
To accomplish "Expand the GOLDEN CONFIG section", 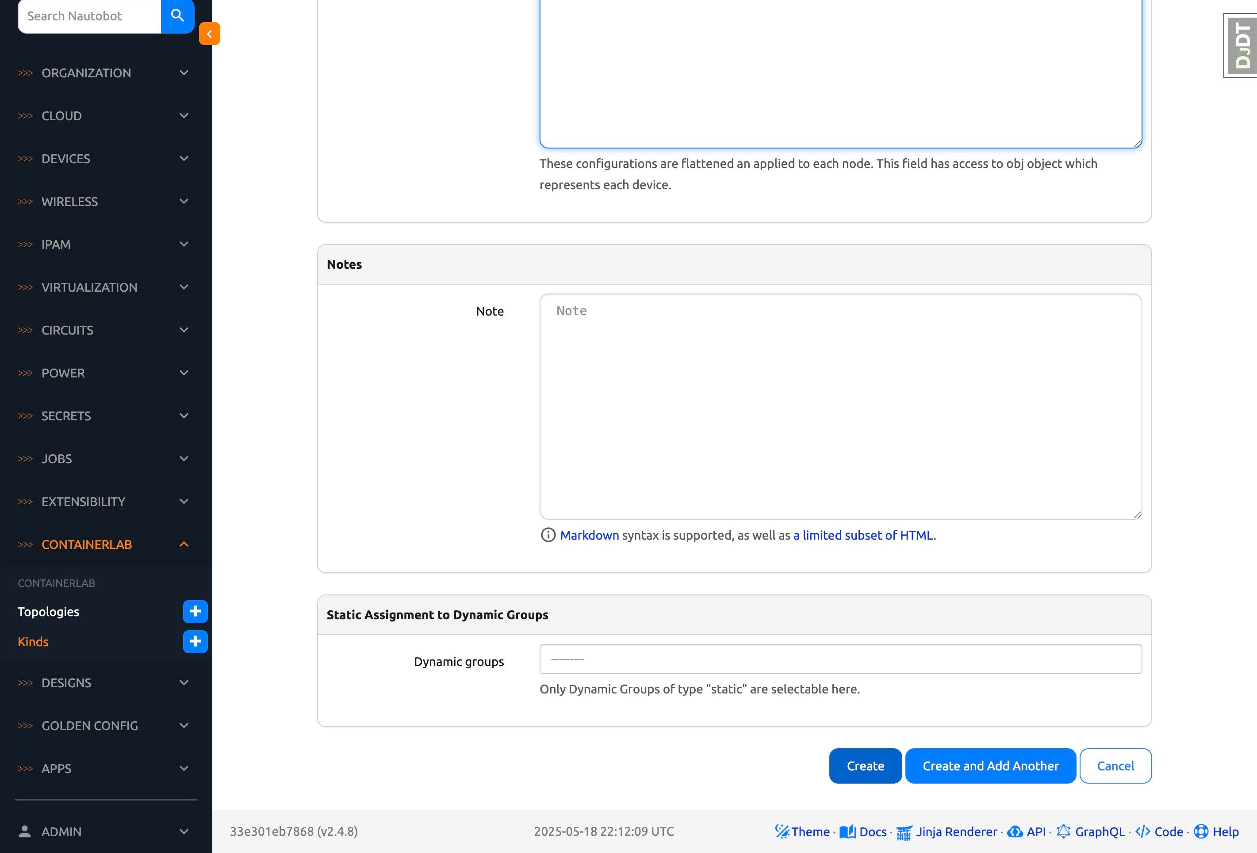I will (x=103, y=725).
